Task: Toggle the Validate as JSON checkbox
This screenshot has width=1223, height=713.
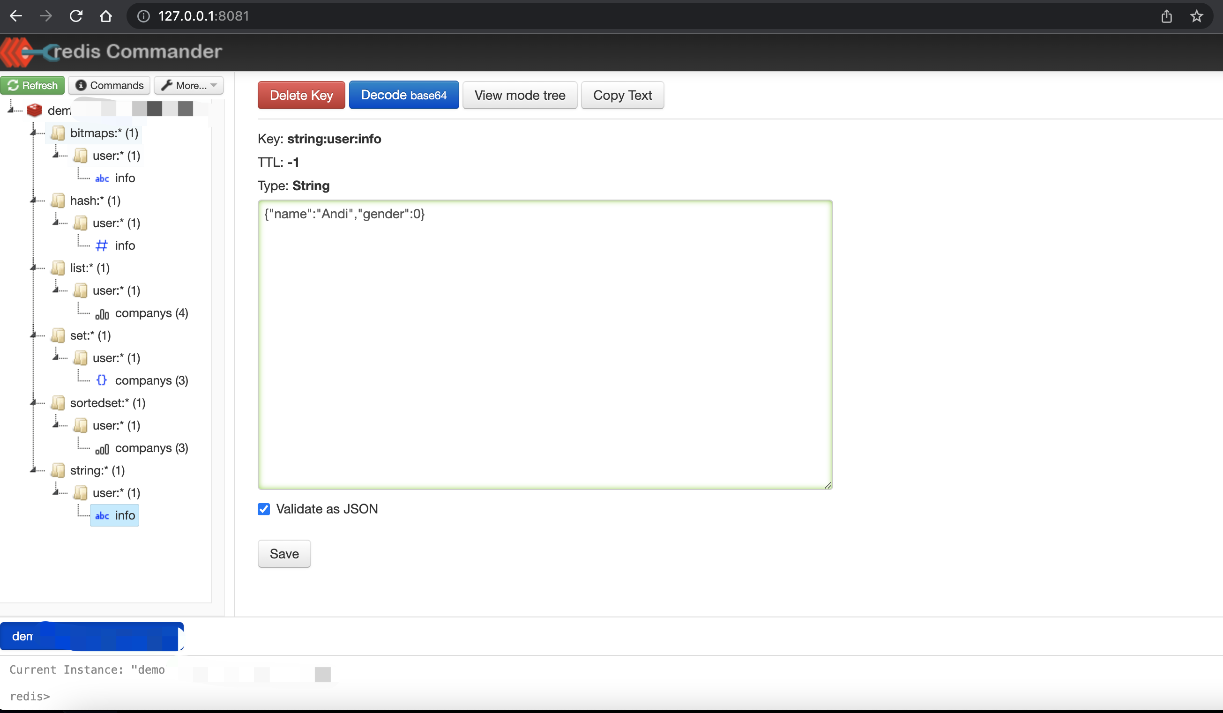Action: [x=264, y=508]
